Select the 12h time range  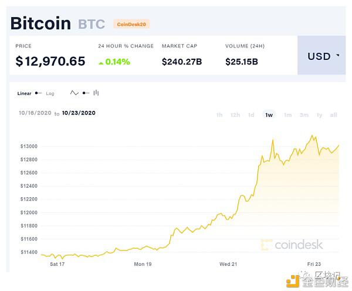[x=235, y=115]
